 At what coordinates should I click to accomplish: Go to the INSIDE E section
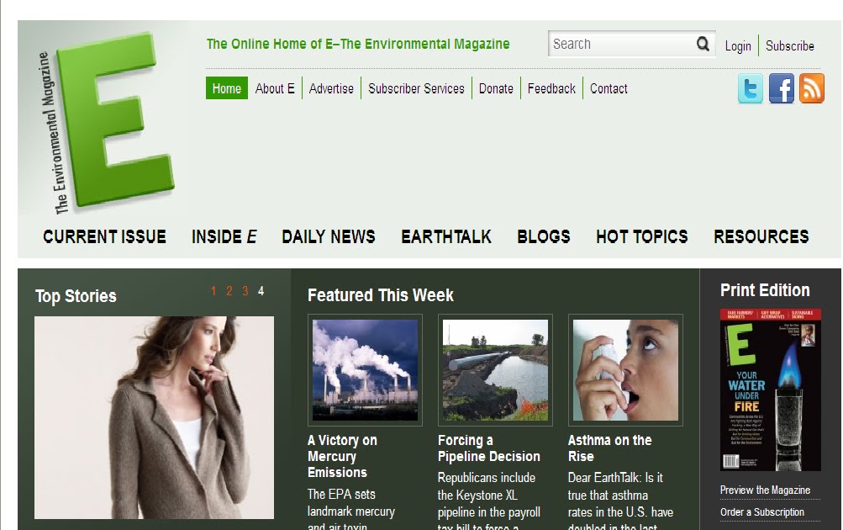click(224, 236)
